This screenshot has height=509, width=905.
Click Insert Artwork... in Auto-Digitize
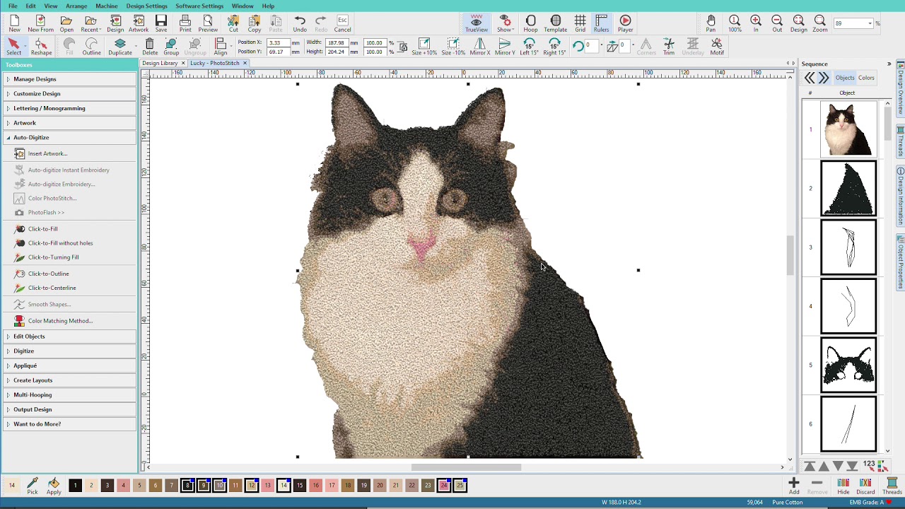(47, 153)
